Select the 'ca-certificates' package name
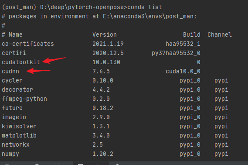248x165 pixels. 28,44
